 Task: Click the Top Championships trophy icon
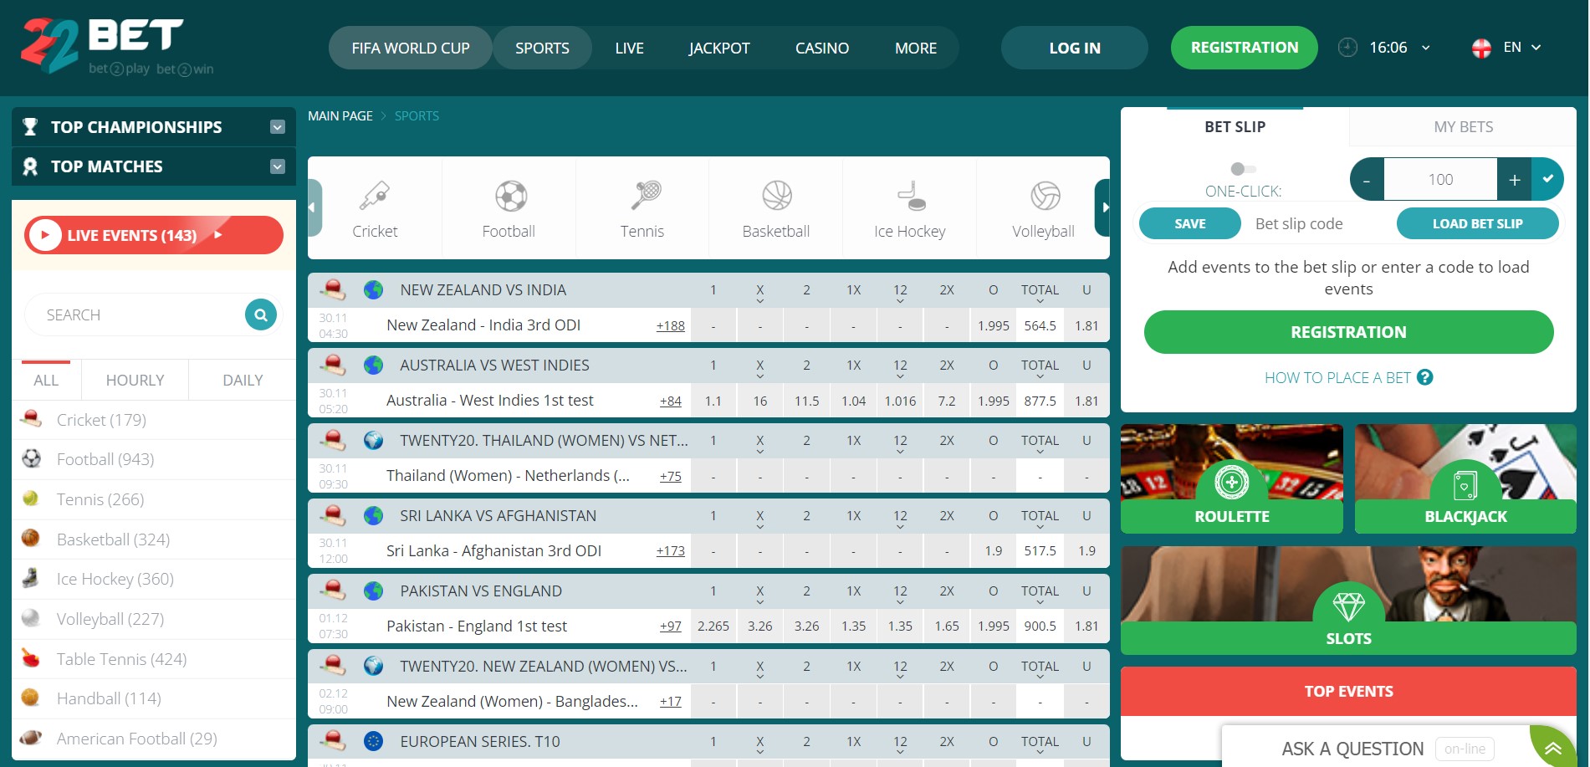tap(30, 127)
